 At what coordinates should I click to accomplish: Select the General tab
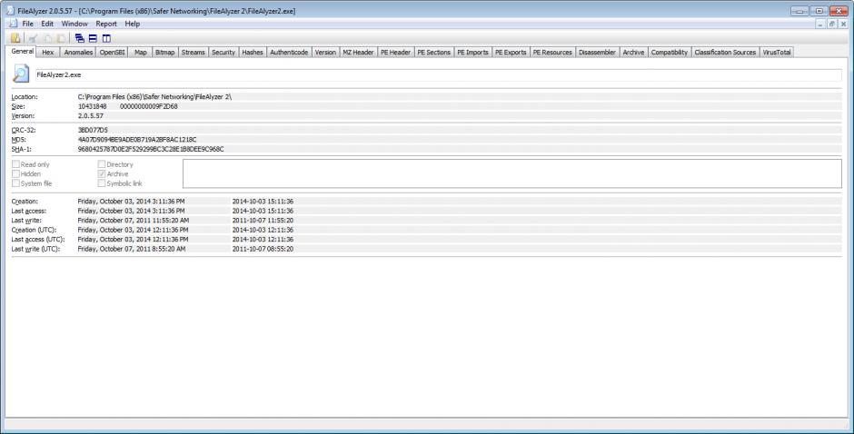point(23,51)
